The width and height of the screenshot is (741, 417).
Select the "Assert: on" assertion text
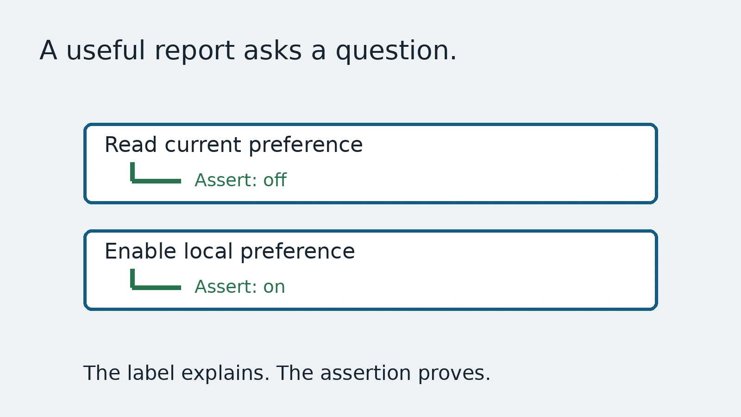click(240, 287)
